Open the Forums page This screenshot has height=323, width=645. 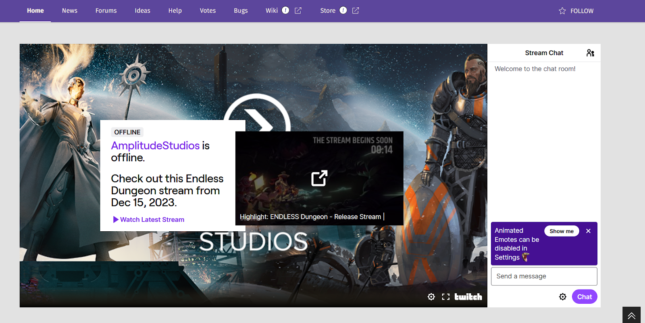(106, 11)
